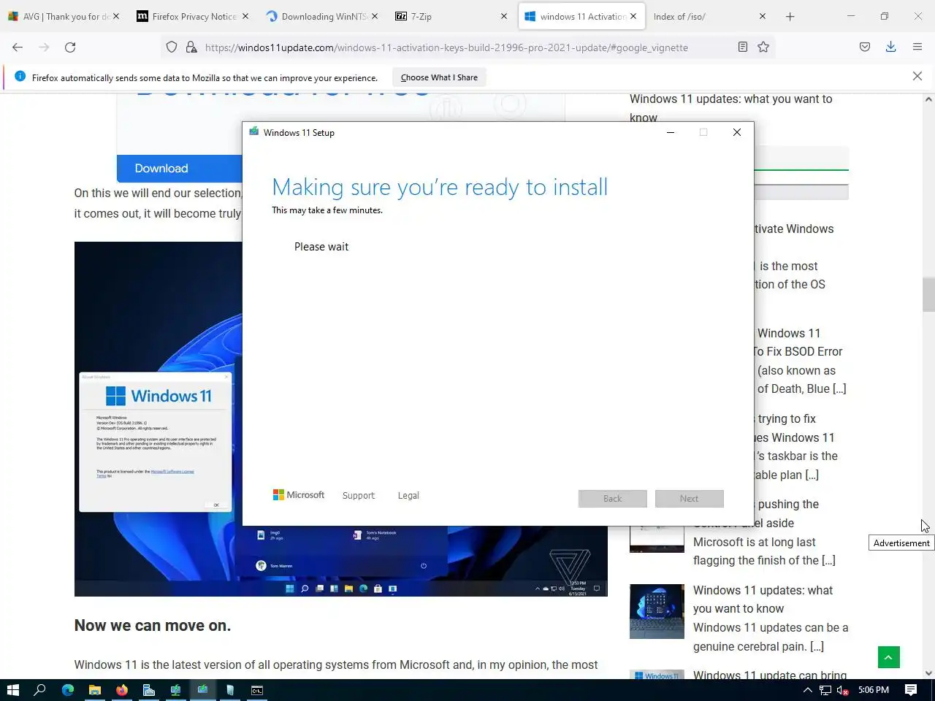The width and height of the screenshot is (935, 701).
Task: Click the scrollbar down arrow
Action: click(x=928, y=673)
